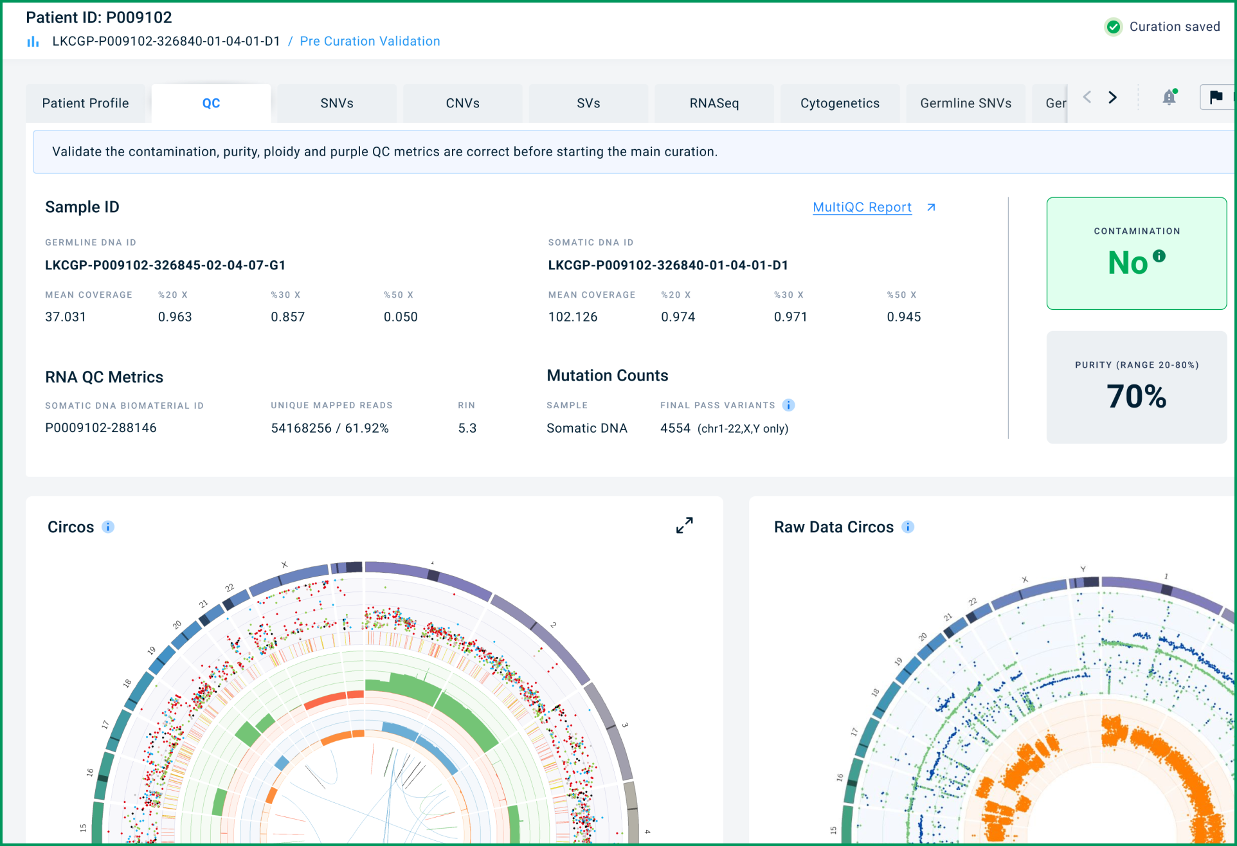This screenshot has width=1237, height=846.
Task: Click info icon beside Final Pass Variants
Action: pos(788,405)
